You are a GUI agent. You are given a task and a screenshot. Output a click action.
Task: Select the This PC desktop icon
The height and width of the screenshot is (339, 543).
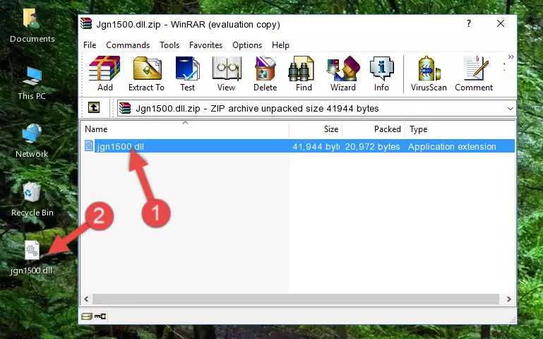(32, 83)
